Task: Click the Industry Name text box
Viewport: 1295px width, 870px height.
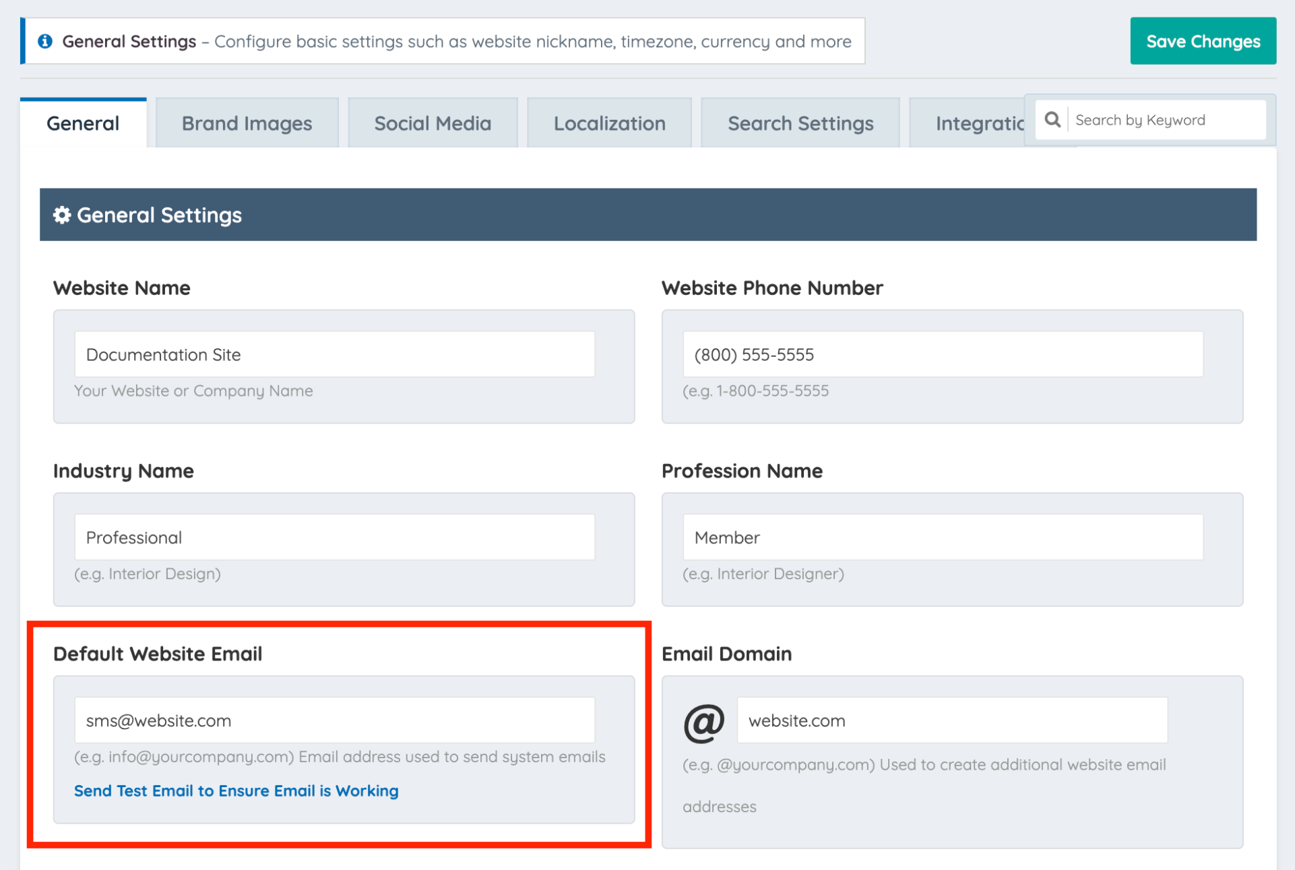Action: 334,537
